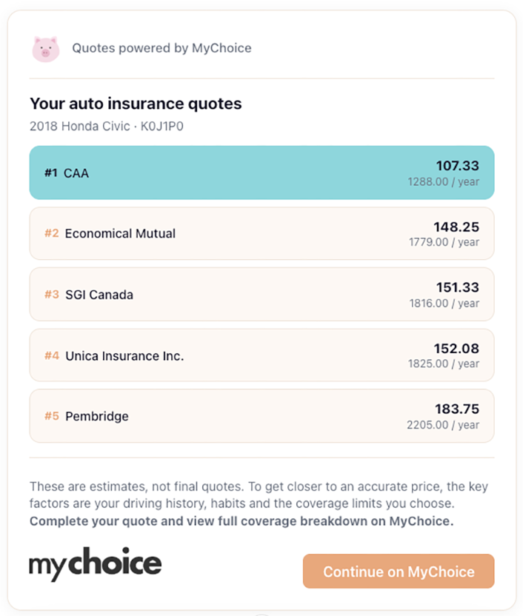This screenshot has height=616, width=523.
Task: Click the #2 rank badge
Action: (x=51, y=233)
